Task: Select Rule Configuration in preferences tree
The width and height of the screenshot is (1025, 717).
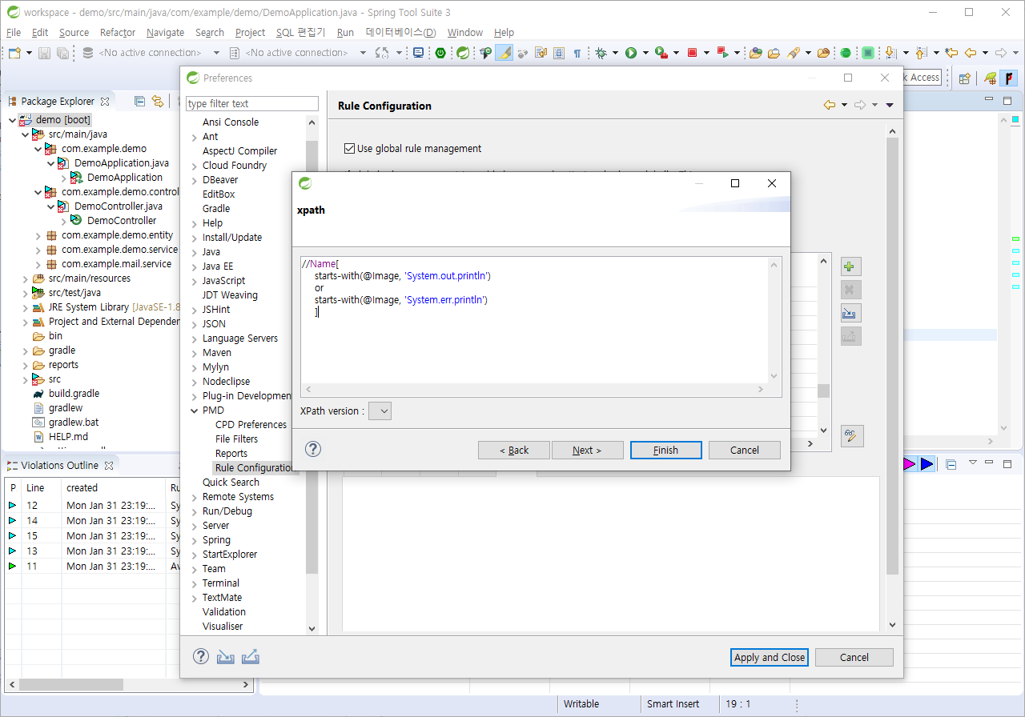Action: 254,468
